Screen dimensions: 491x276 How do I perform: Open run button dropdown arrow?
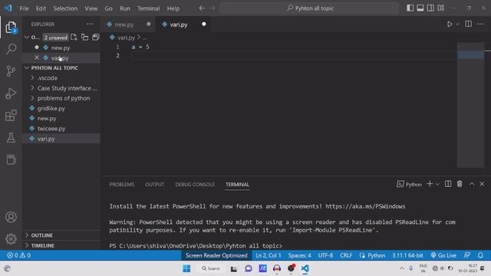pos(457,24)
